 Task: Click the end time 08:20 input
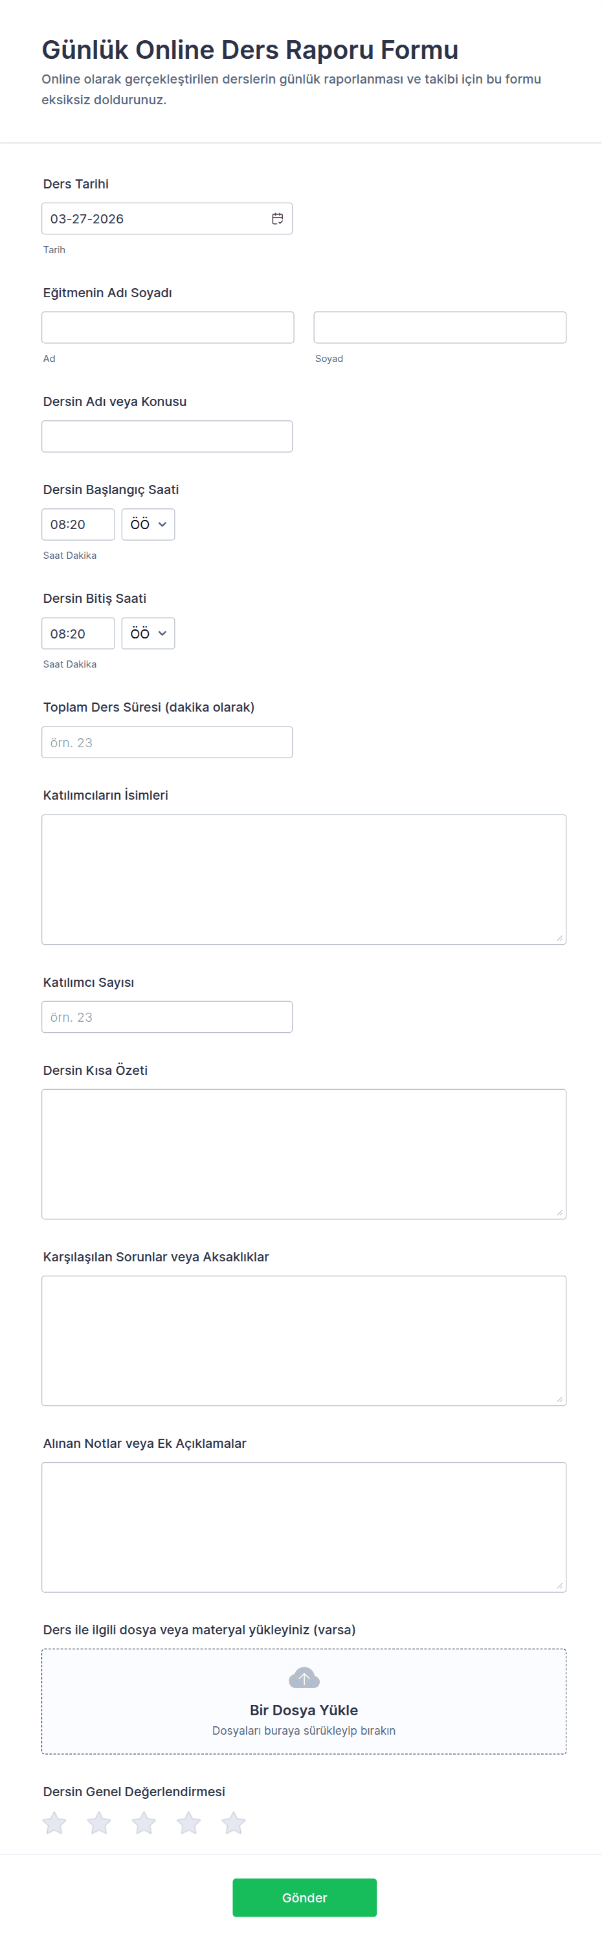[78, 633]
